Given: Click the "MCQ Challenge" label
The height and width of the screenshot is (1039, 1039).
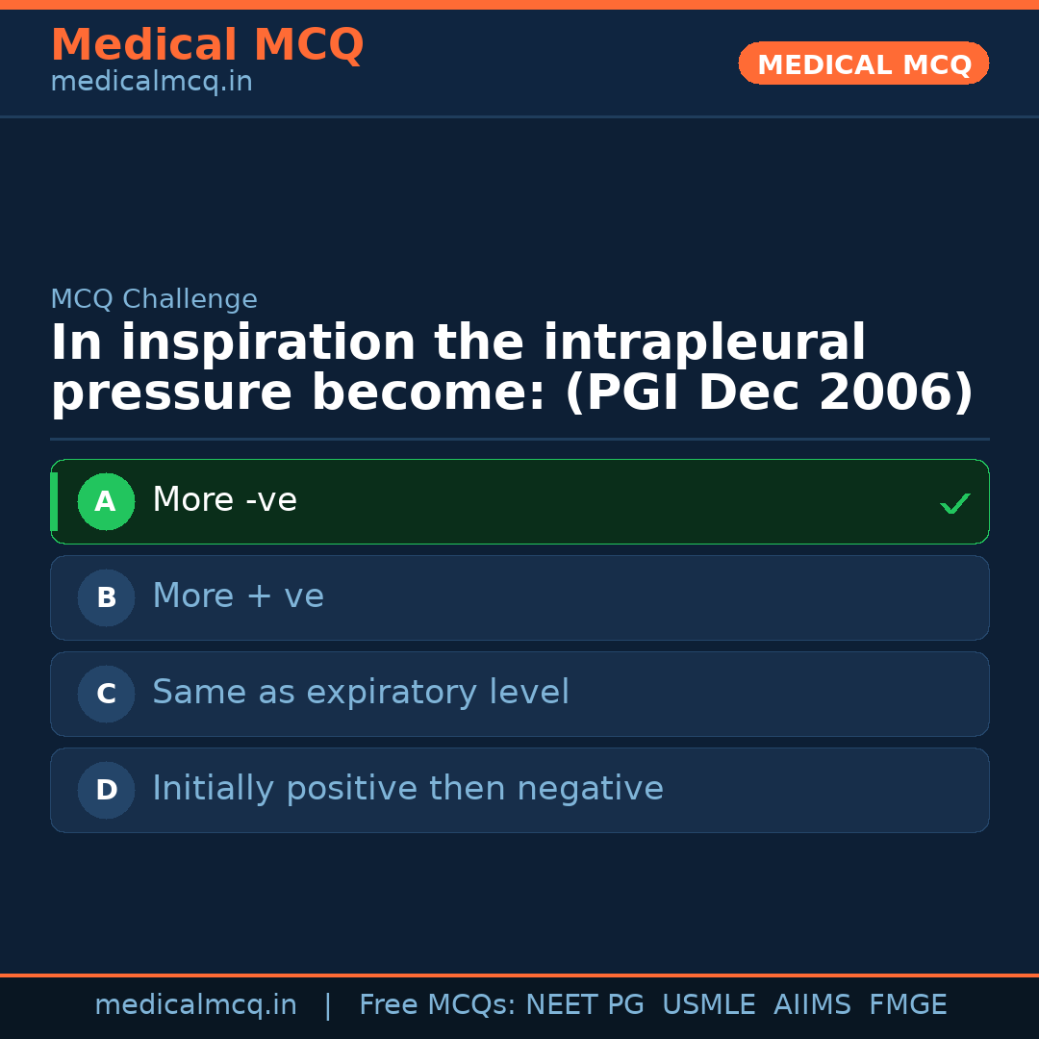Looking at the screenshot, I should [x=154, y=299].
